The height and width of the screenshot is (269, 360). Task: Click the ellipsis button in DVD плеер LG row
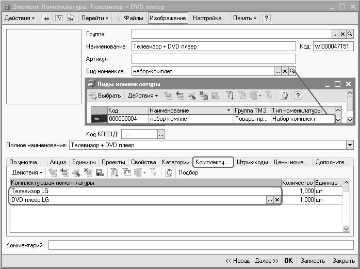269,200
